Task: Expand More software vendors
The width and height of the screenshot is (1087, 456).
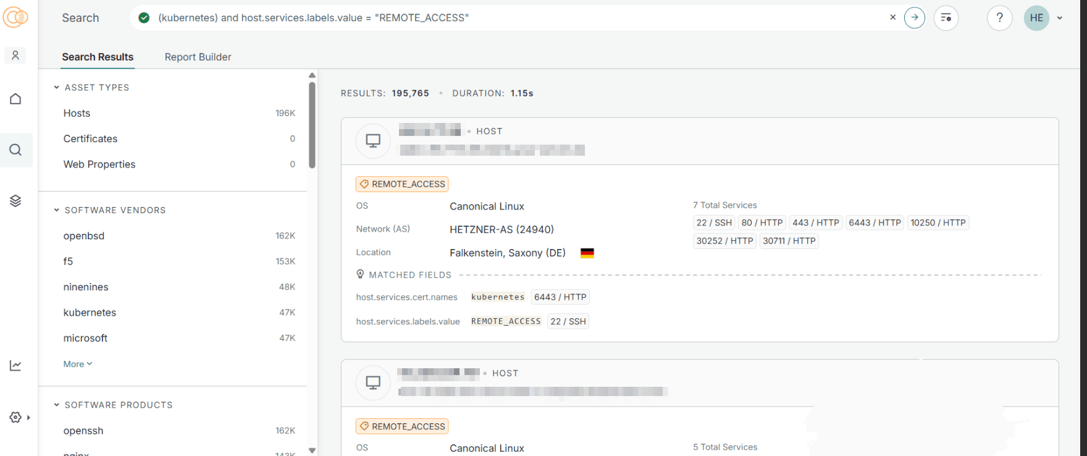Action: pyautogui.click(x=77, y=364)
